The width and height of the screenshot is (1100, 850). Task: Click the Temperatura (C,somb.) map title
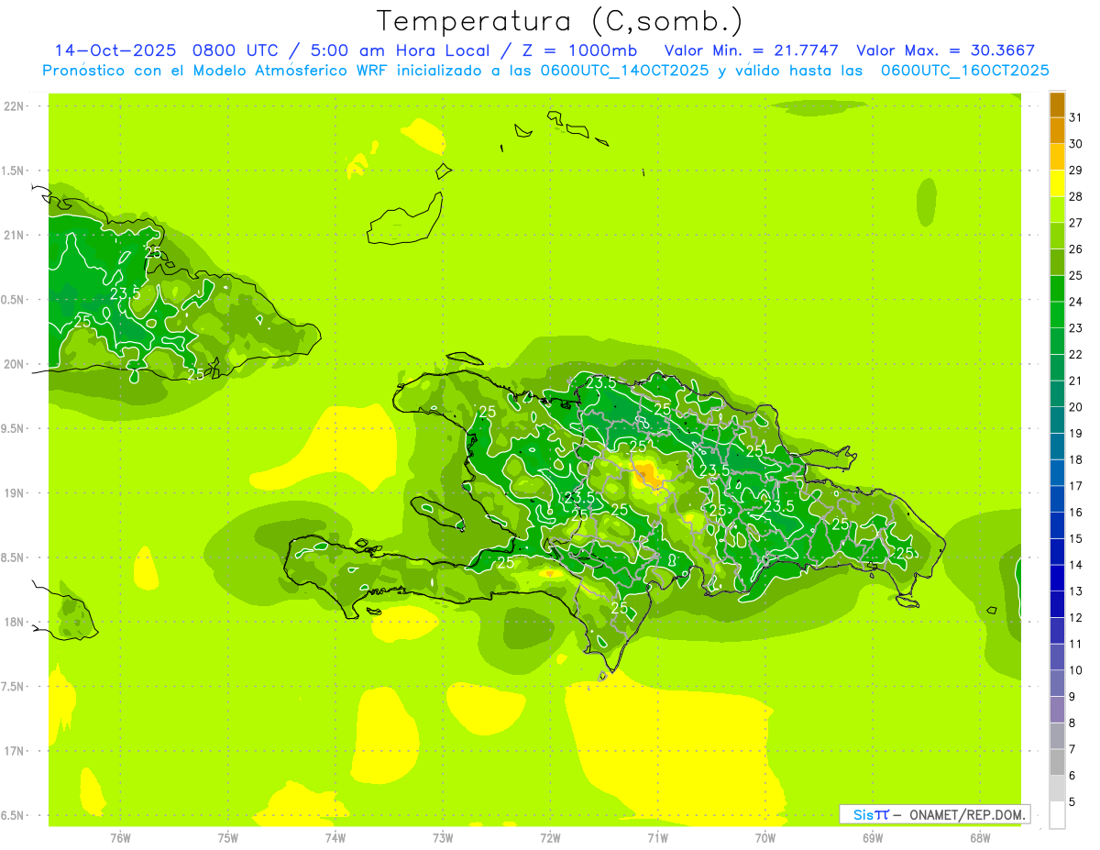pos(559,21)
